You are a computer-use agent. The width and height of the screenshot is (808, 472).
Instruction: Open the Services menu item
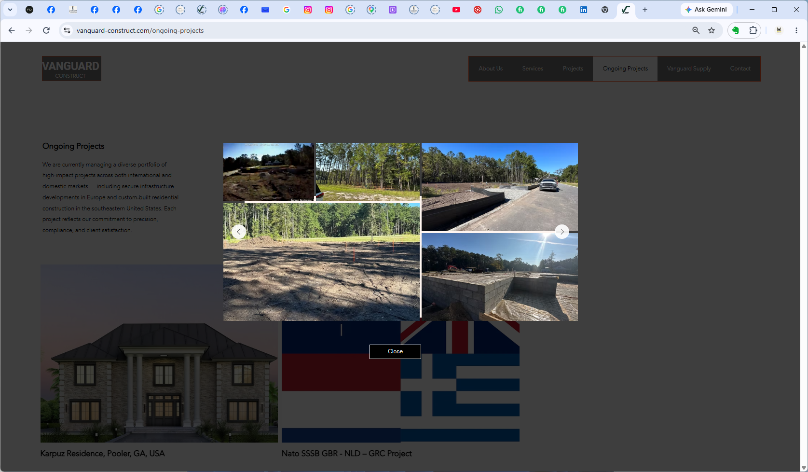(533, 69)
